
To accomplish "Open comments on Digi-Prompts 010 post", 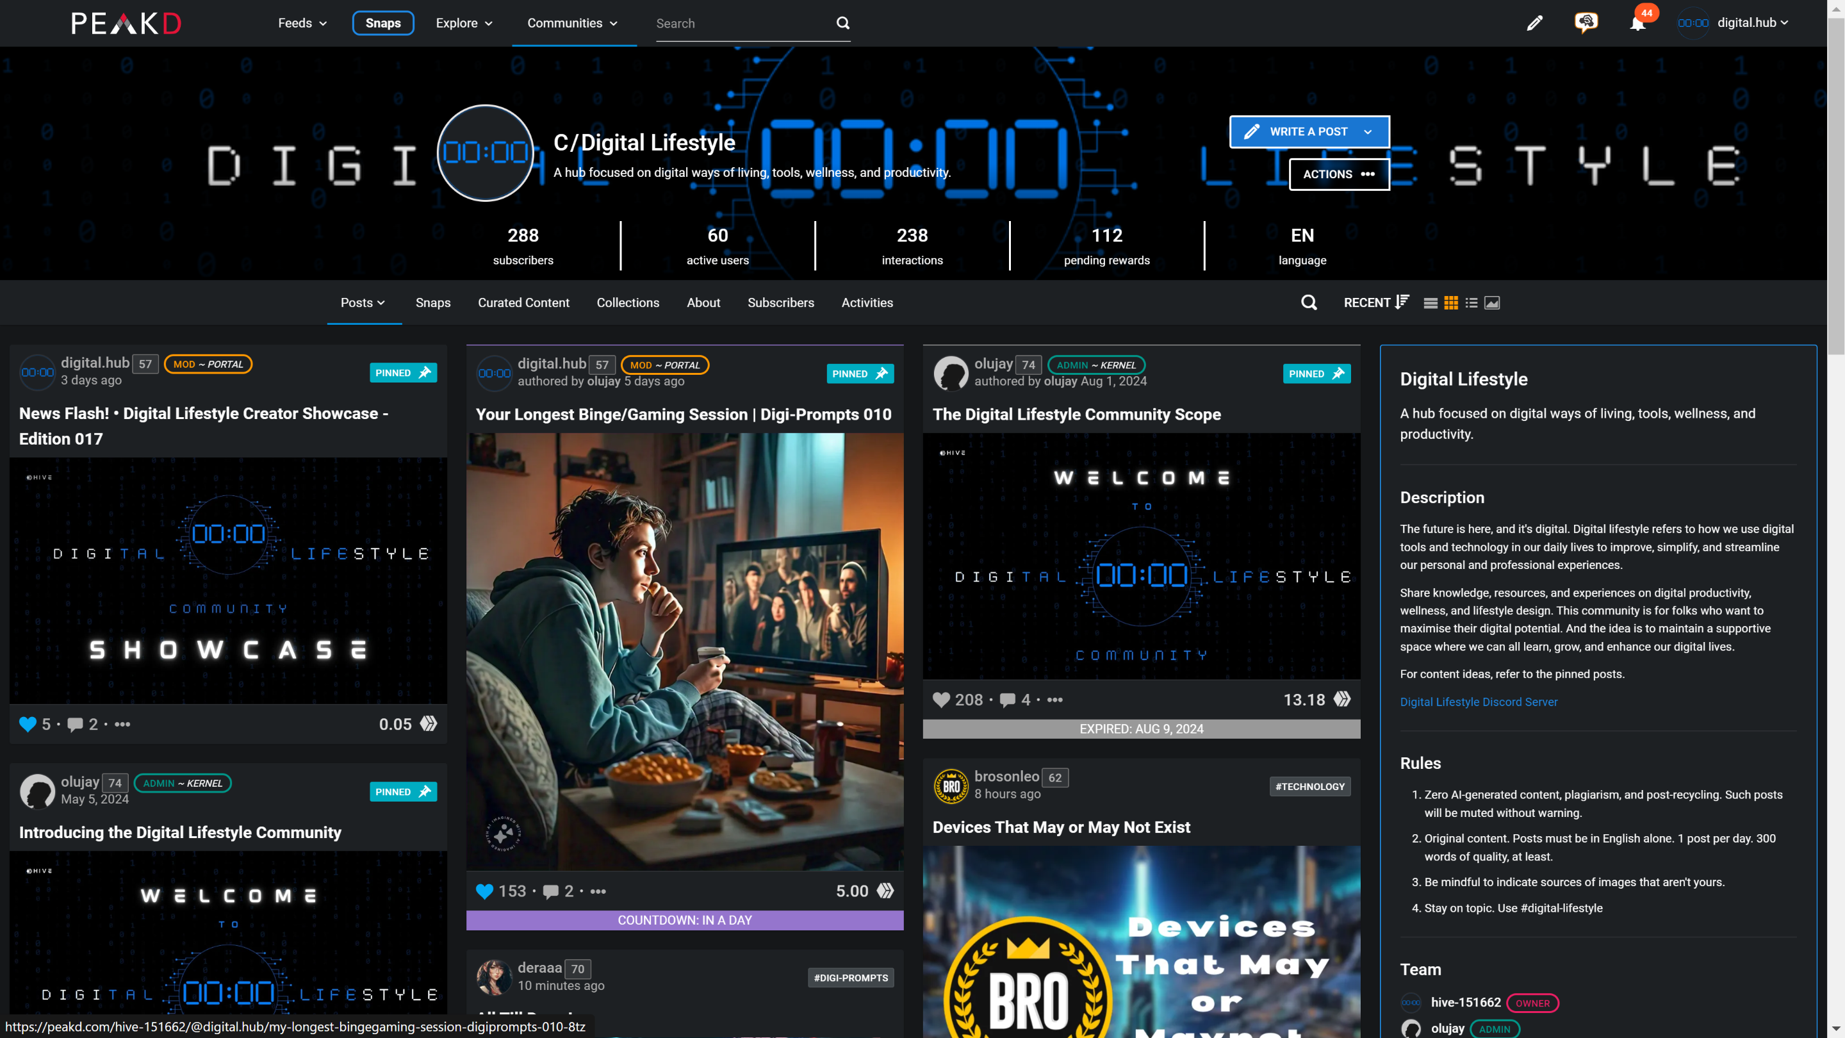I will 550,891.
